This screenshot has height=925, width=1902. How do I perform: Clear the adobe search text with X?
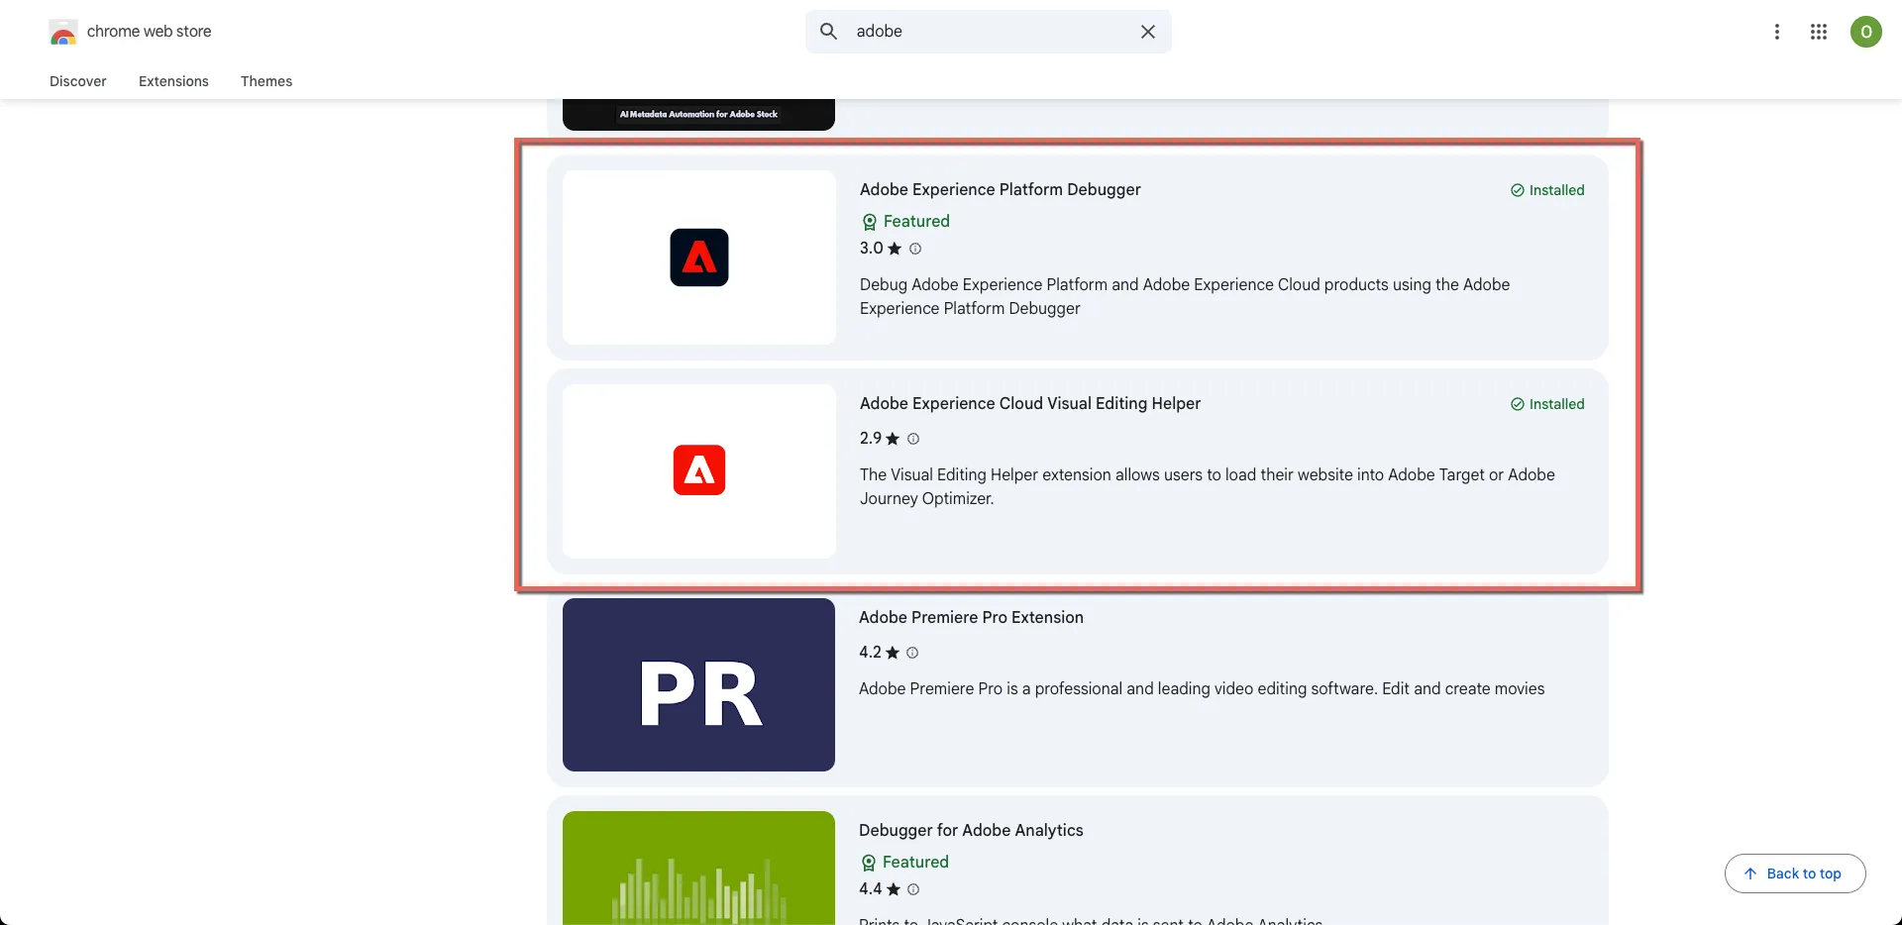pyautogui.click(x=1148, y=32)
